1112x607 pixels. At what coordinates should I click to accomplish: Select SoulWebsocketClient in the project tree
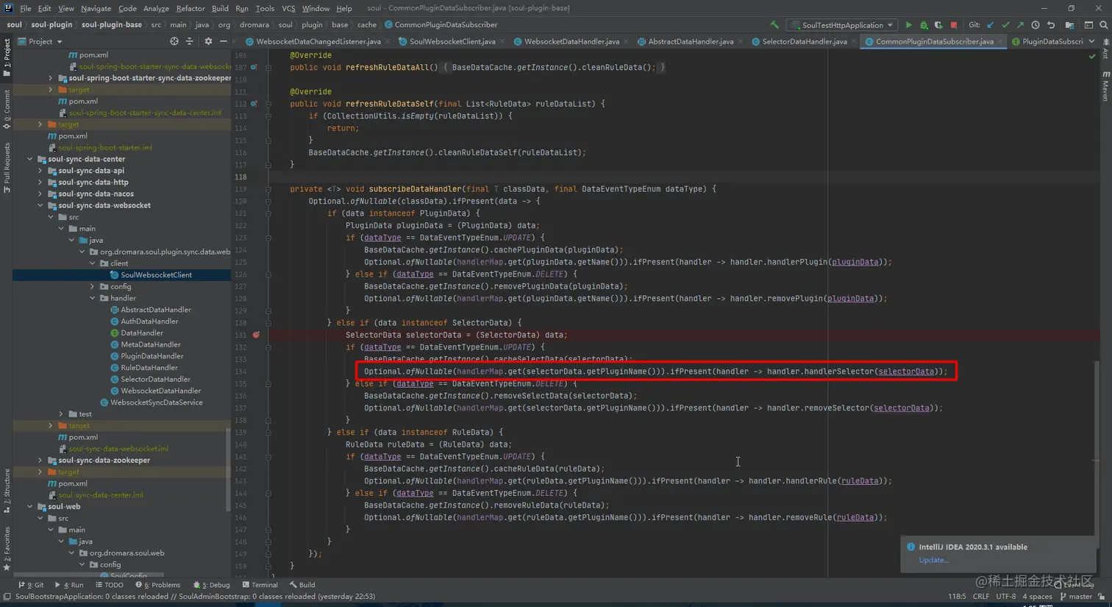click(156, 275)
